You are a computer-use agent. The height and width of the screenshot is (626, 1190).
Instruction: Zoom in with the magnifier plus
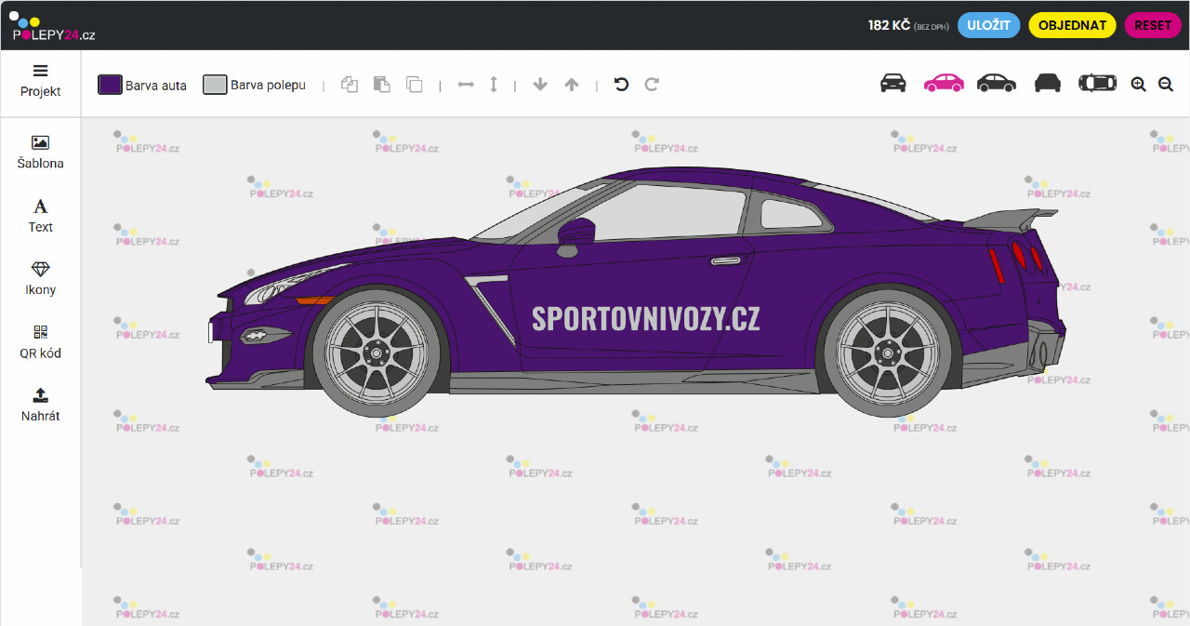pos(1138,85)
